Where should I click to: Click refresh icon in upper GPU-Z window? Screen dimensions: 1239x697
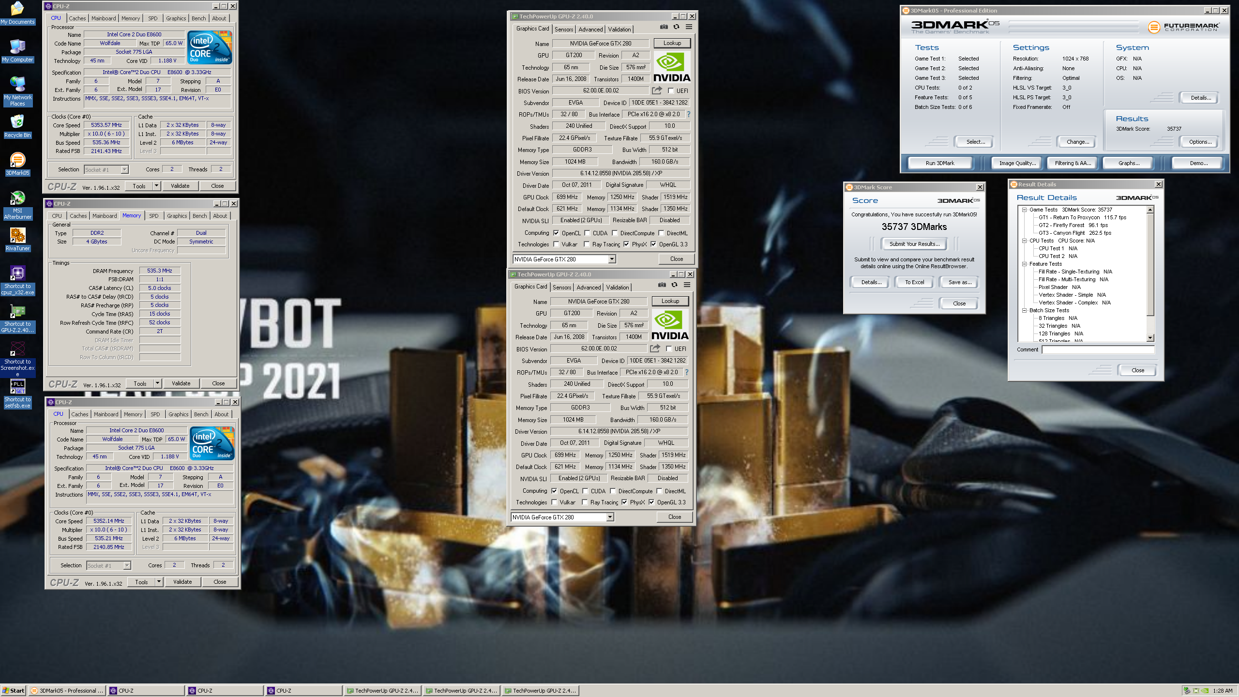pos(676,27)
